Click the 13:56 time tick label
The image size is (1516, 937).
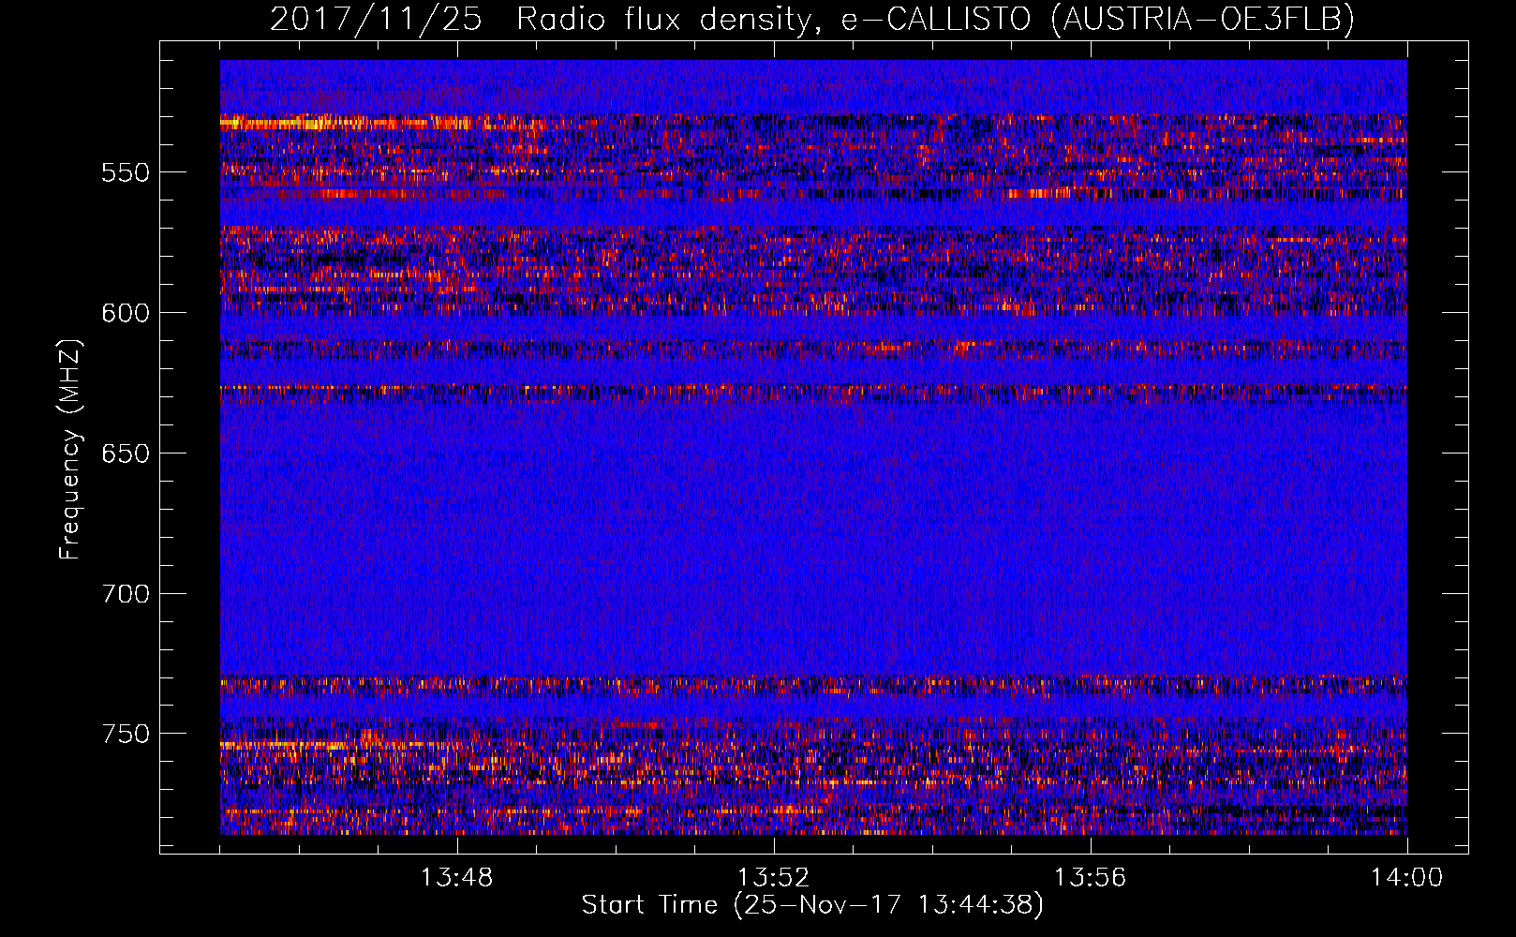point(1090,878)
